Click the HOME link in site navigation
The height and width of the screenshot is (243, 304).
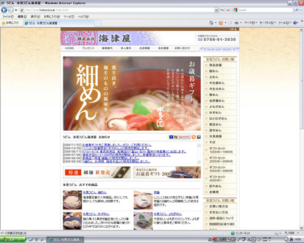[x=69, y=48]
